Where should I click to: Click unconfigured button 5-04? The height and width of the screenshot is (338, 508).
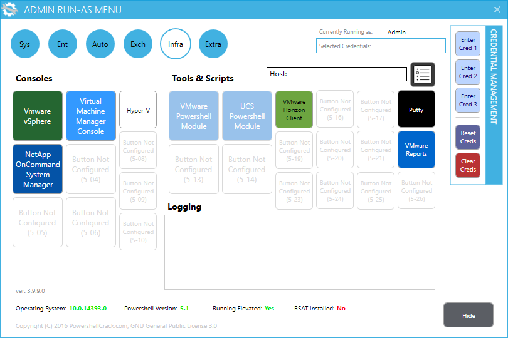click(x=91, y=169)
